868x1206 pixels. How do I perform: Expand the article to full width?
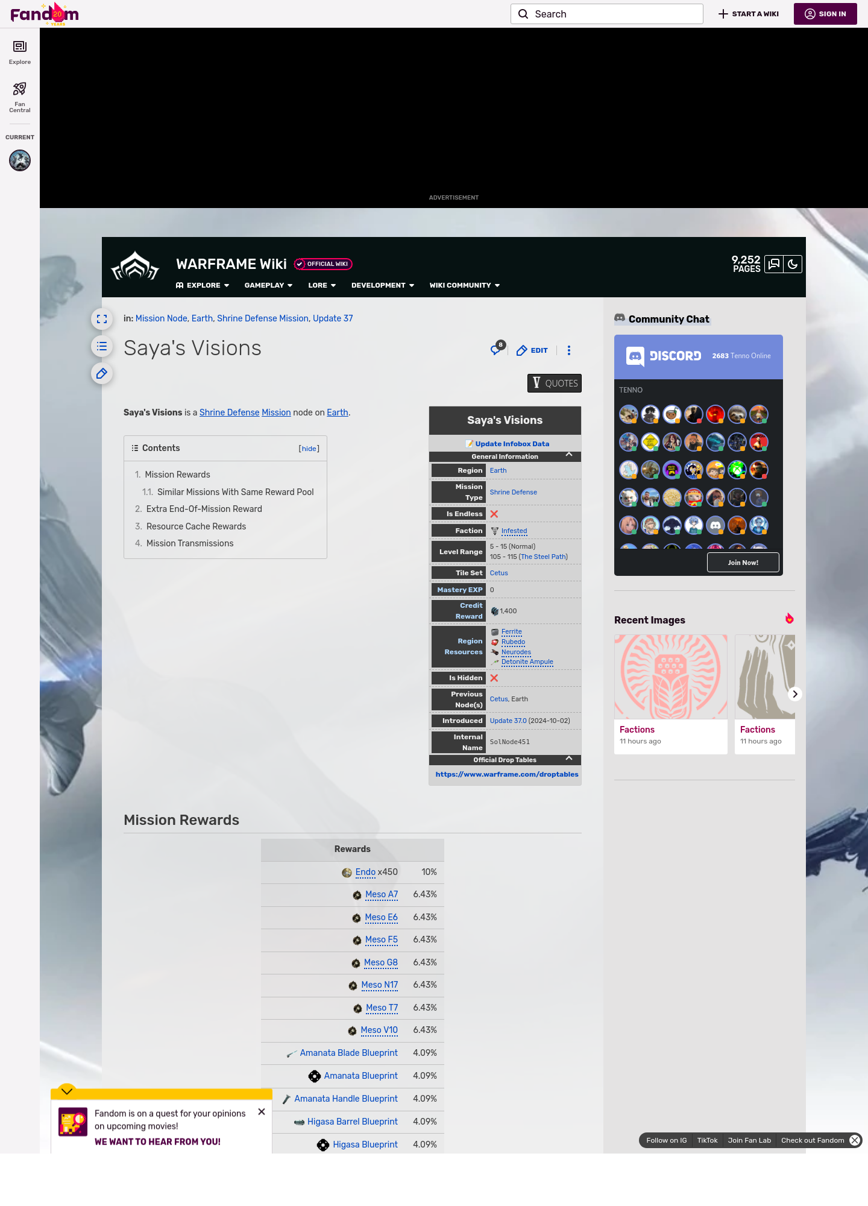pyautogui.click(x=102, y=319)
